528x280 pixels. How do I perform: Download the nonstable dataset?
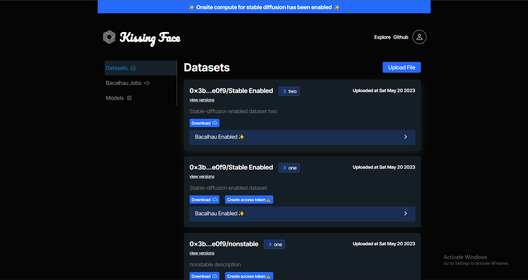pyautogui.click(x=204, y=276)
